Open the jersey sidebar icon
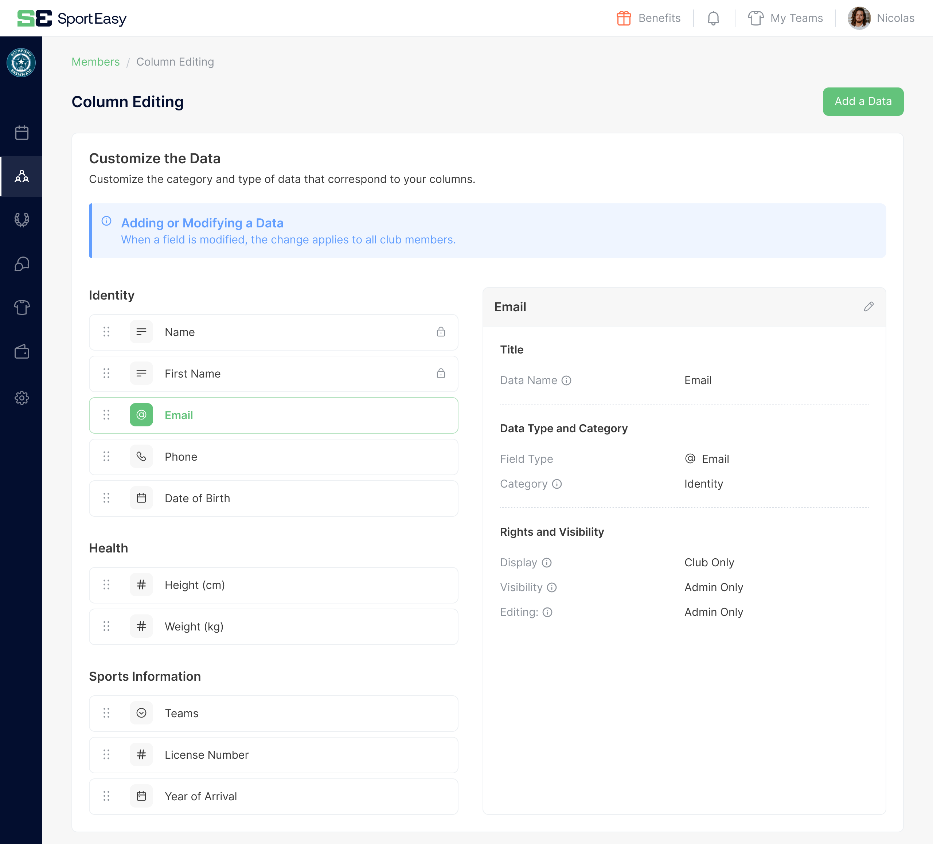This screenshot has width=933, height=844. tap(21, 307)
